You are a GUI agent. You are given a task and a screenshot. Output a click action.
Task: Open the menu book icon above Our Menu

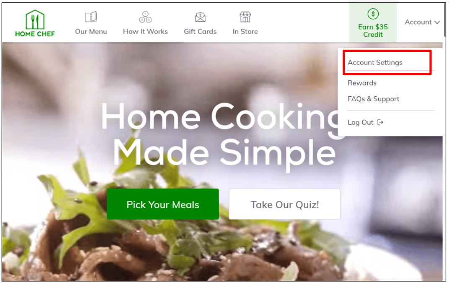pos(91,17)
